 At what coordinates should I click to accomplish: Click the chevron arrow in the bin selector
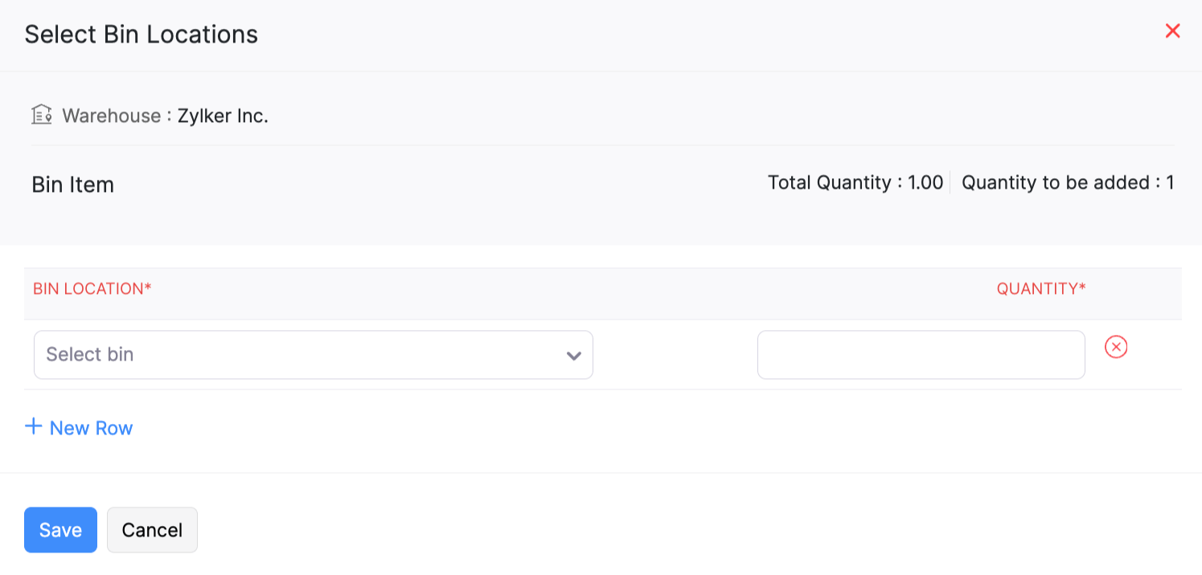click(573, 354)
